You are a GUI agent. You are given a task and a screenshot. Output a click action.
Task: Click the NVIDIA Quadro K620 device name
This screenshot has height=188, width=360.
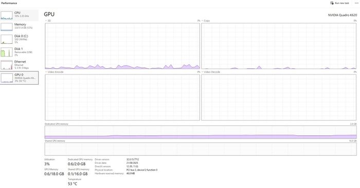(x=343, y=15)
